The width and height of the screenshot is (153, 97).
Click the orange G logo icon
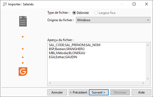click(23, 72)
